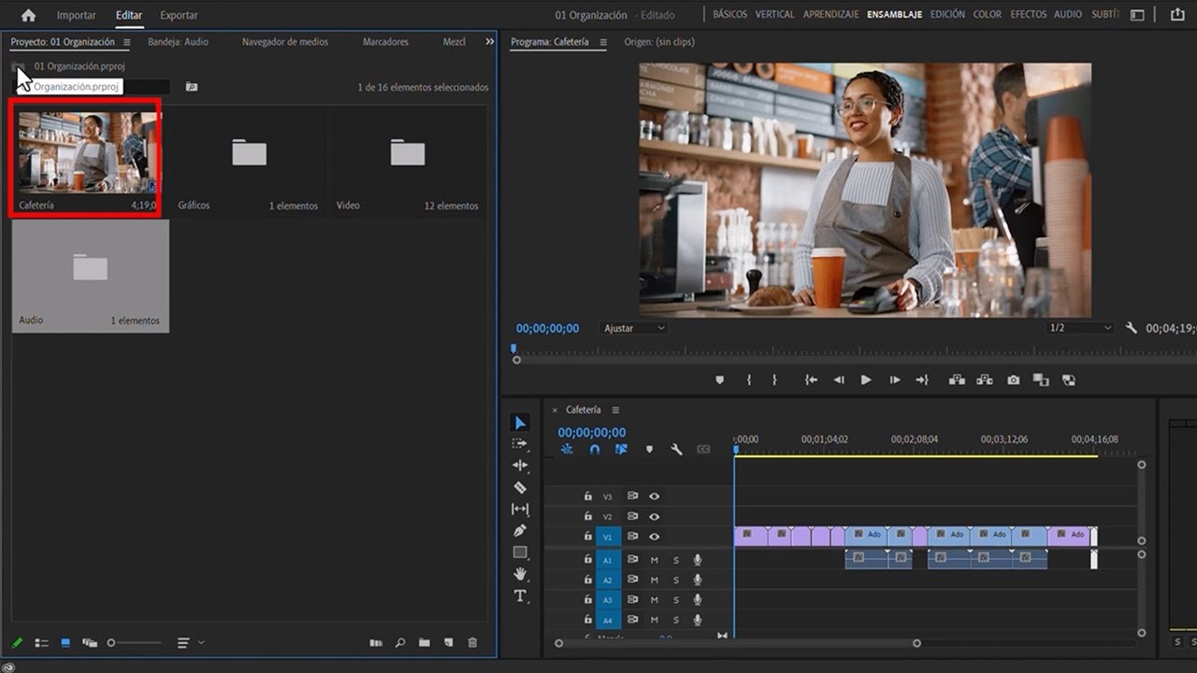This screenshot has width=1197, height=673.
Task: Click the trash icon in Project panel
Action: coord(472,643)
